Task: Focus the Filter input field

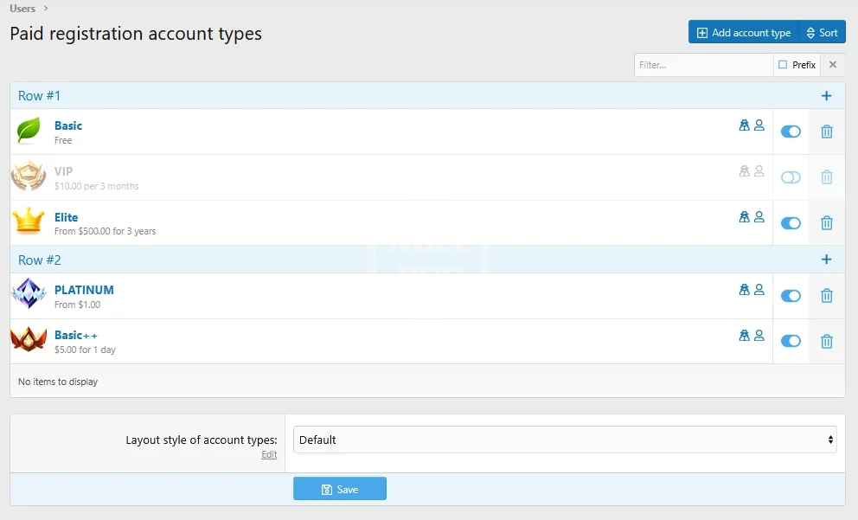Action: tap(703, 65)
